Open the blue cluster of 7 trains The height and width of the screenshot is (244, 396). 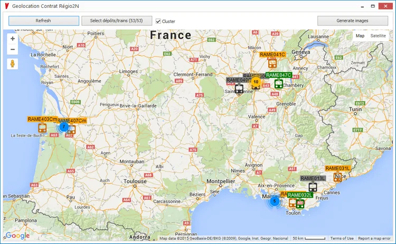tap(64, 127)
